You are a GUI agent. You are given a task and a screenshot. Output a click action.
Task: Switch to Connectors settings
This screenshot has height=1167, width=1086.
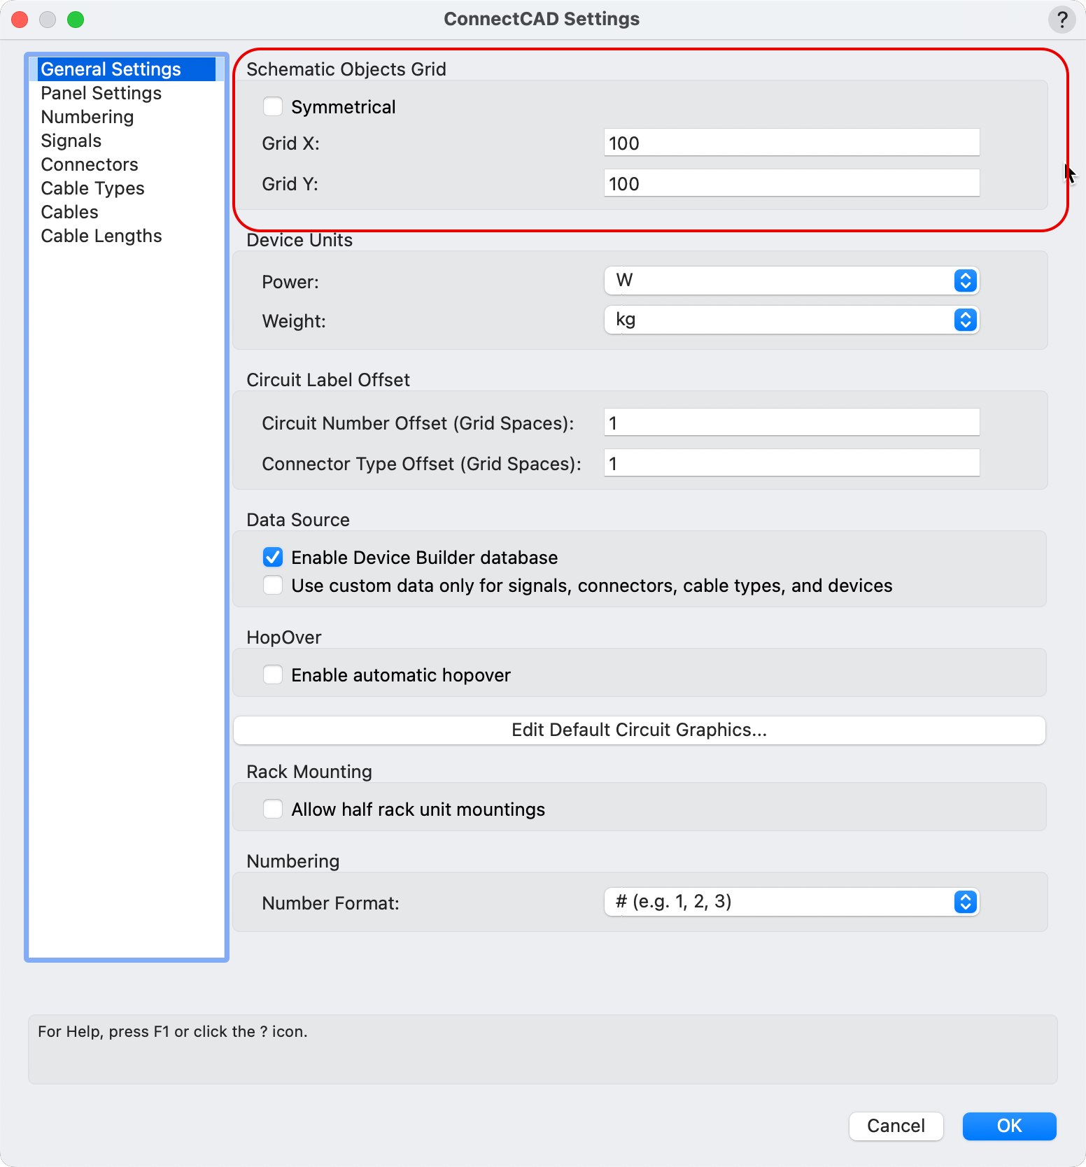tap(90, 164)
